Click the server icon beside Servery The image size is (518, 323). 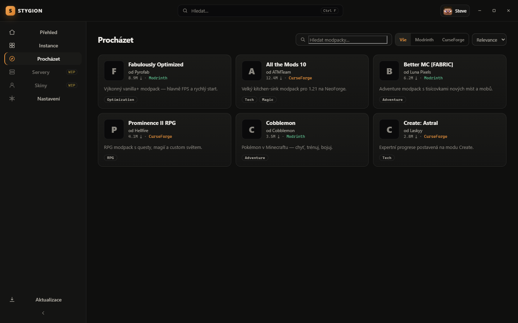click(12, 72)
